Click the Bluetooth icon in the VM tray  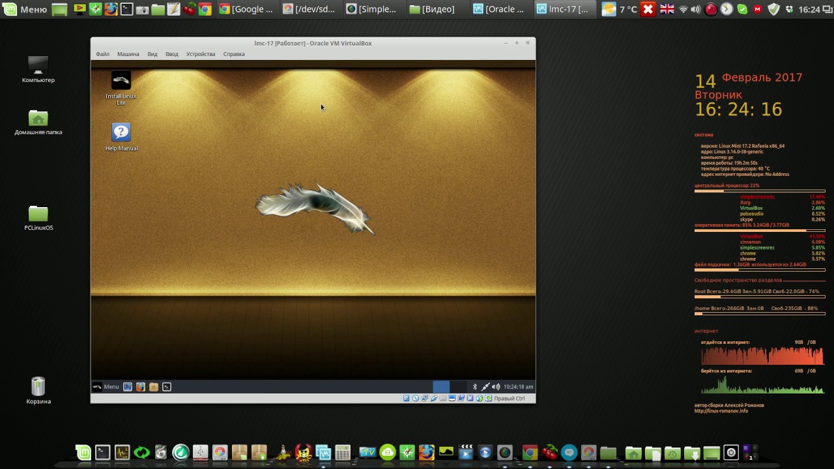coord(475,387)
